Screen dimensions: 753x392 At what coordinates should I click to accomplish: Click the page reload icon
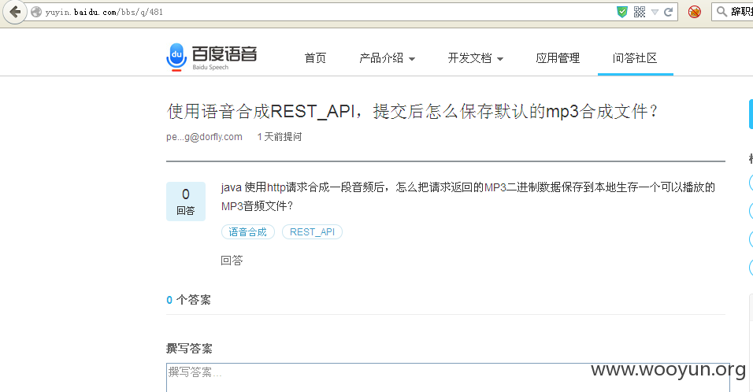tap(668, 12)
